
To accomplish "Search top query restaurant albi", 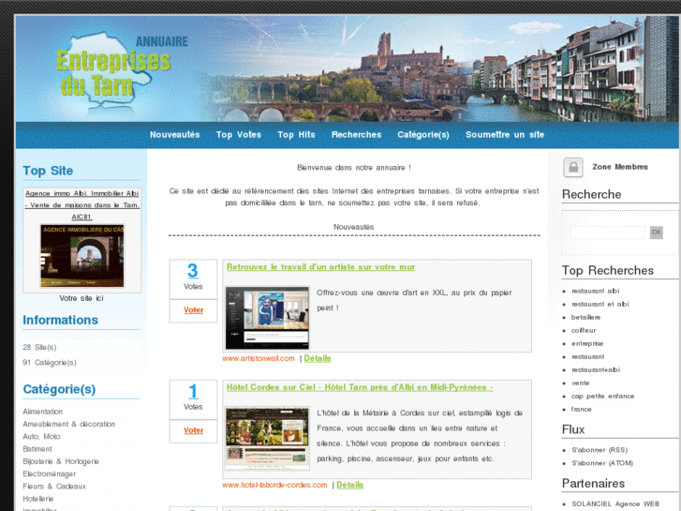I will (x=596, y=291).
